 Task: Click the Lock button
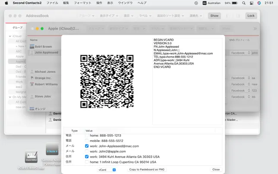251,16
